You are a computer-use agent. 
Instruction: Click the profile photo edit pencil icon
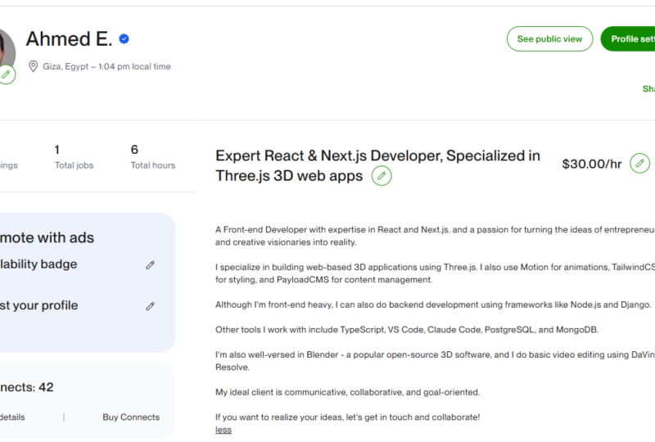click(6, 74)
